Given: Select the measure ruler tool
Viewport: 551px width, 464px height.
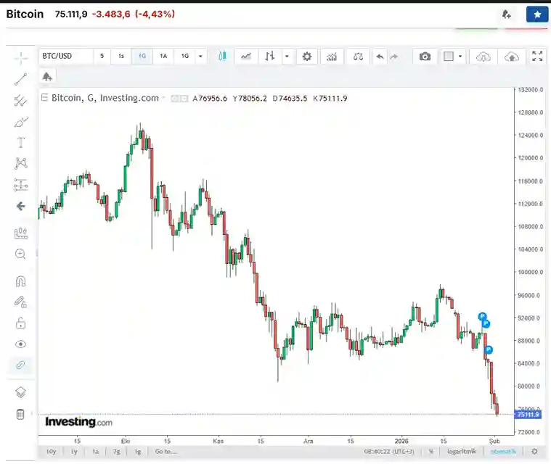Looking at the screenshot, I should (x=21, y=233).
